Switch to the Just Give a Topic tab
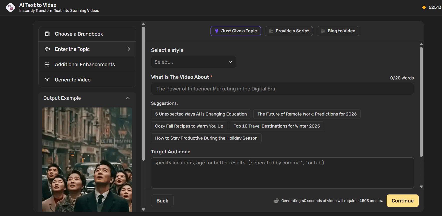The width and height of the screenshot is (442, 216). [236, 31]
